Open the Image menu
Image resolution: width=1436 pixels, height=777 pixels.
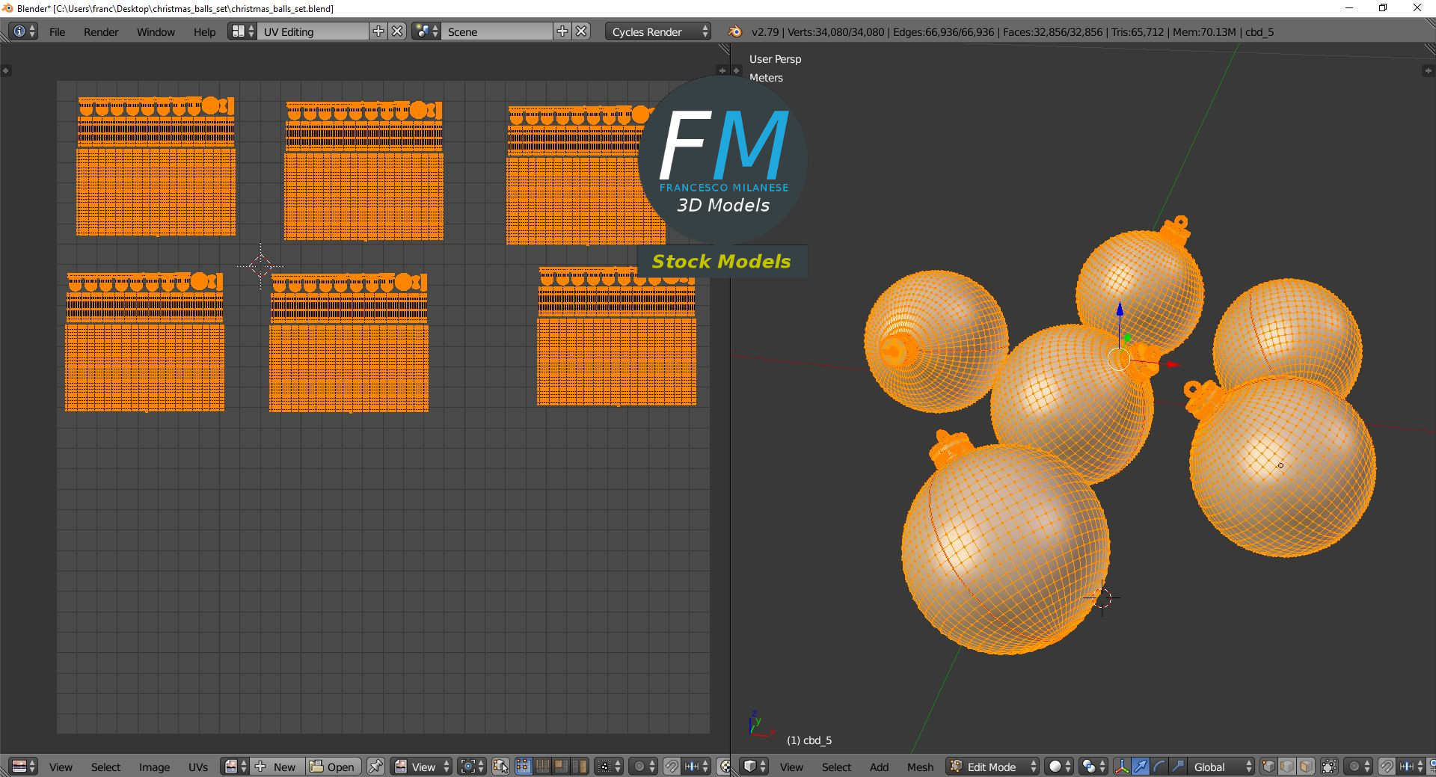[x=154, y=767]
